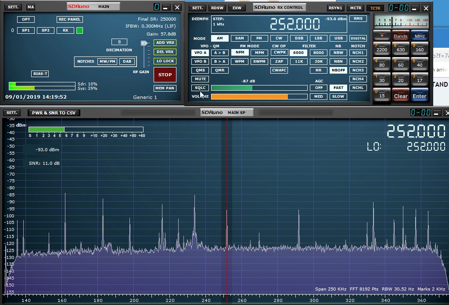Toggle RMS meter mode
This screenshot has width=449, height=305.
point(358,18)
